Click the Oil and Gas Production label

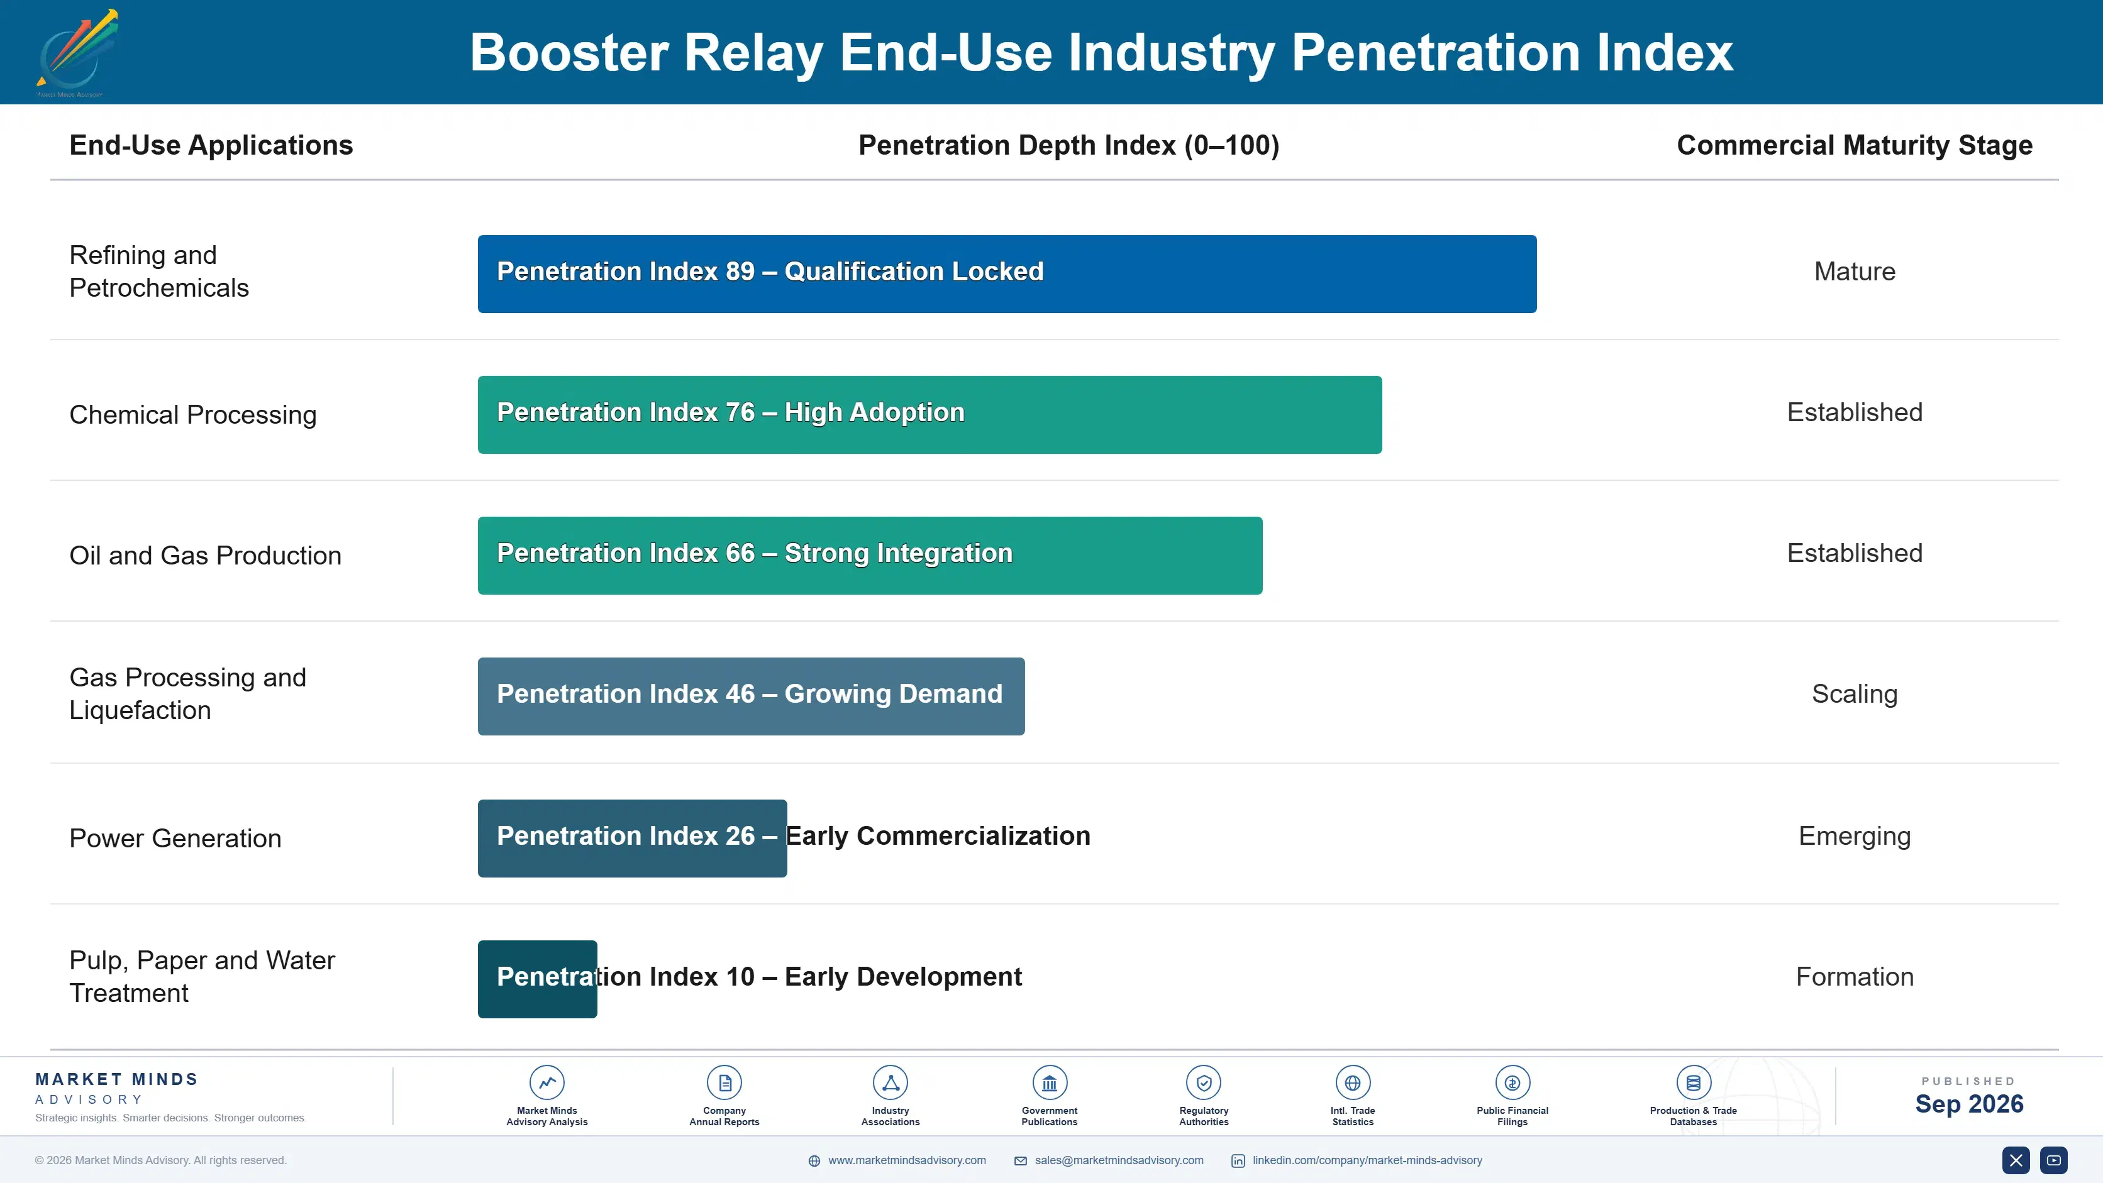pyautogui.click(x=205, y=556)
